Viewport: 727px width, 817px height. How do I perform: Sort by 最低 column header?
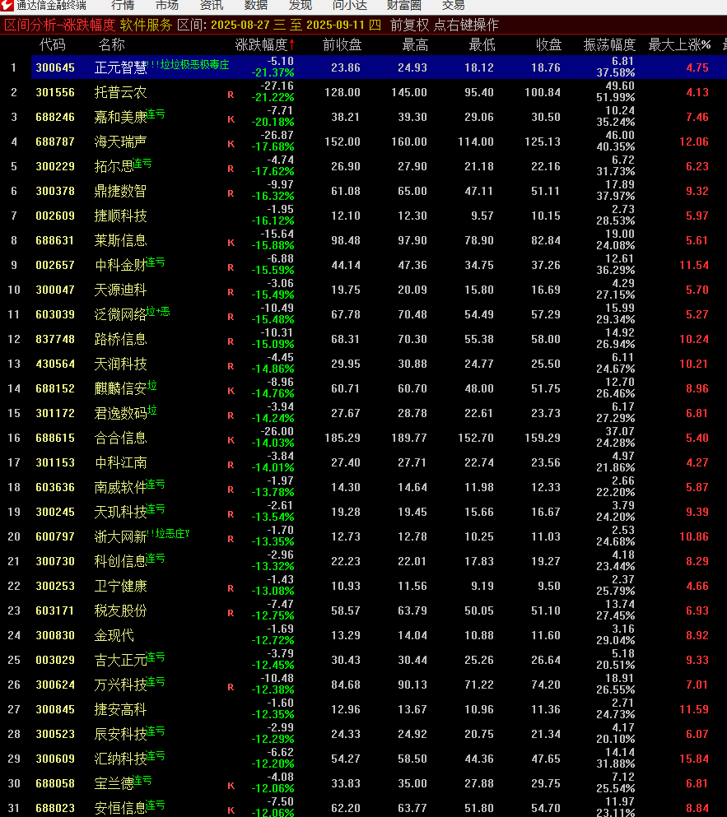(482, 44)
